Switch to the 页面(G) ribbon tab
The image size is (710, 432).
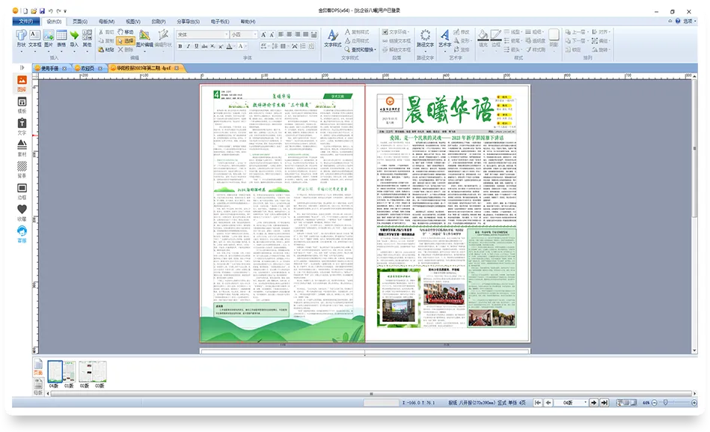79,22
